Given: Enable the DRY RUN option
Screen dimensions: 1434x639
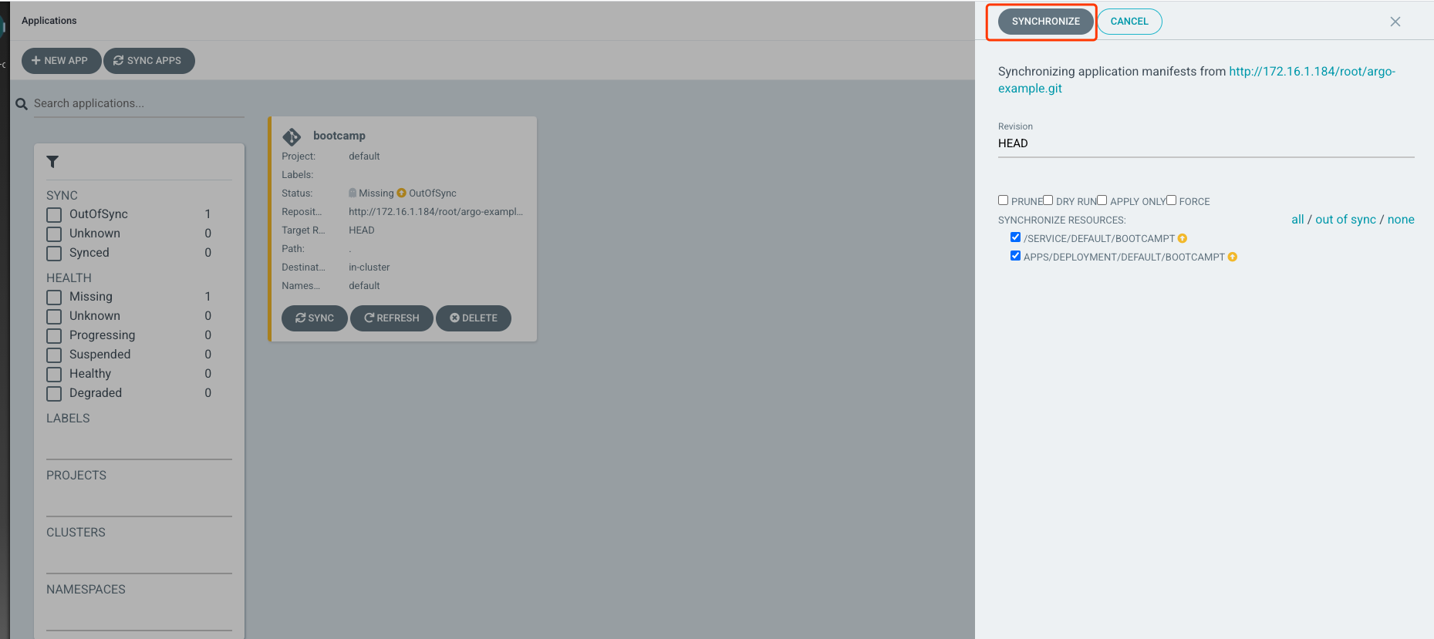Looking at the screenshot, I should click(1048, 200).
